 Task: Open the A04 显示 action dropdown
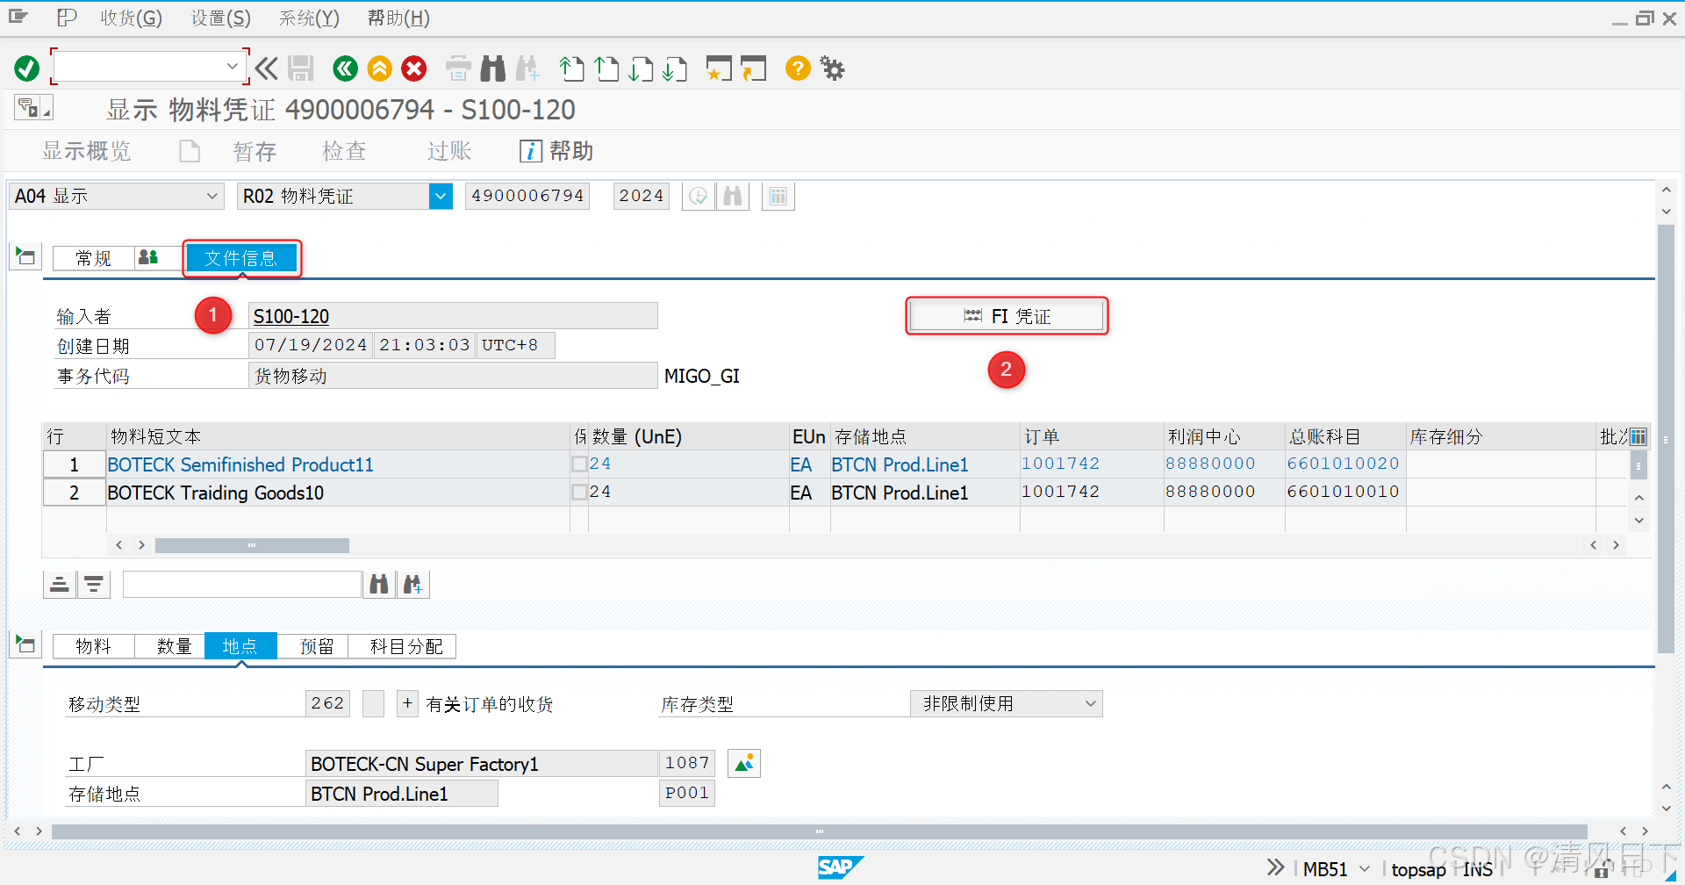pos(212,196)
